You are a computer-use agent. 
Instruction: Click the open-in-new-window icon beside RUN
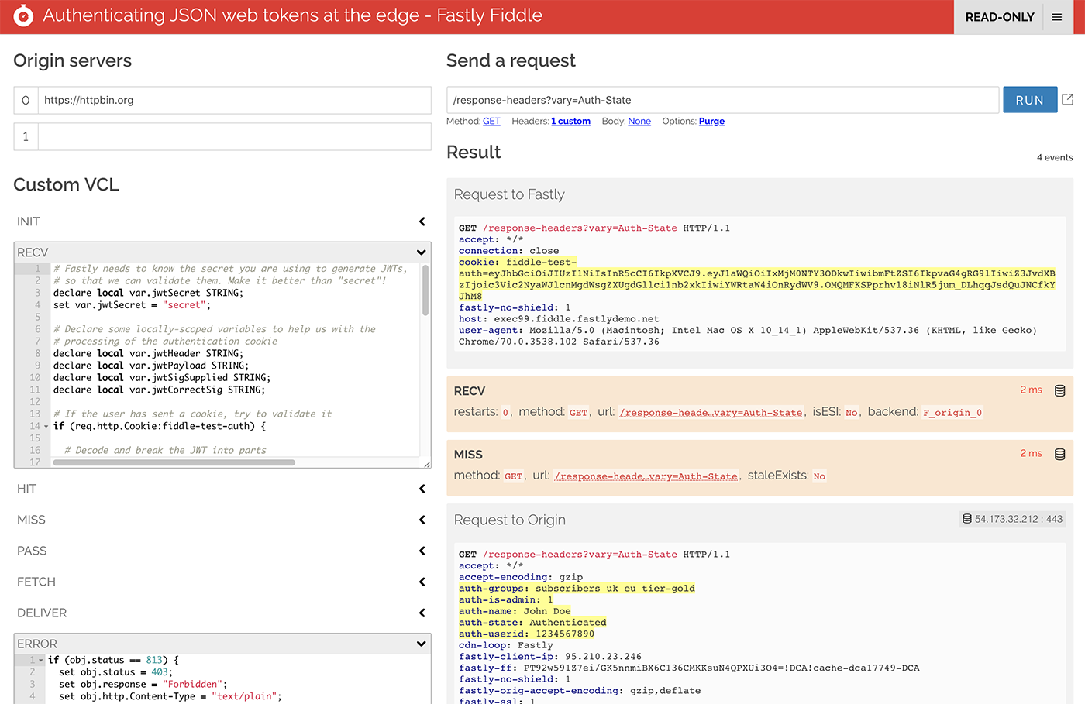point(1067,100)
